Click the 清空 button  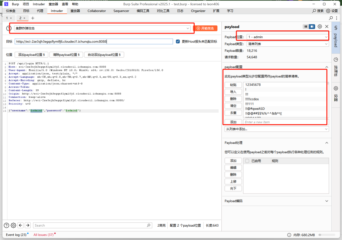coord(233,106)
